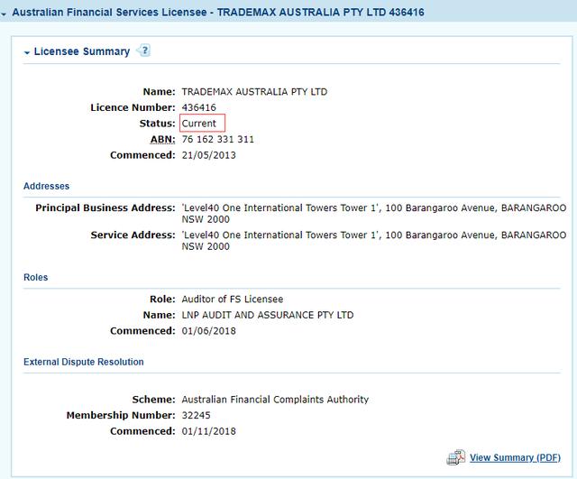Click the External Dispute Resolution heading
Screen dimensions: 577x479
(83, 362)
